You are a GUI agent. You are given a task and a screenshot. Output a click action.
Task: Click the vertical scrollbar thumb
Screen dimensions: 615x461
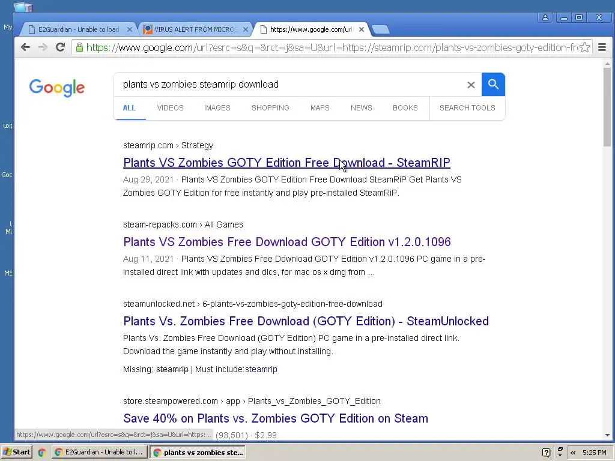607,107
